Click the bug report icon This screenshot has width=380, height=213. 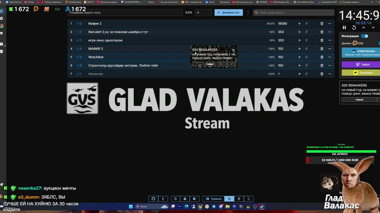[185, 199]
